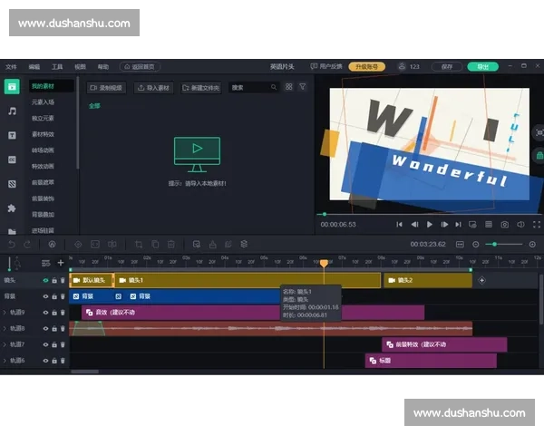
Task: Hide the 背景 track using its eye icon
Action: [45, 296]
